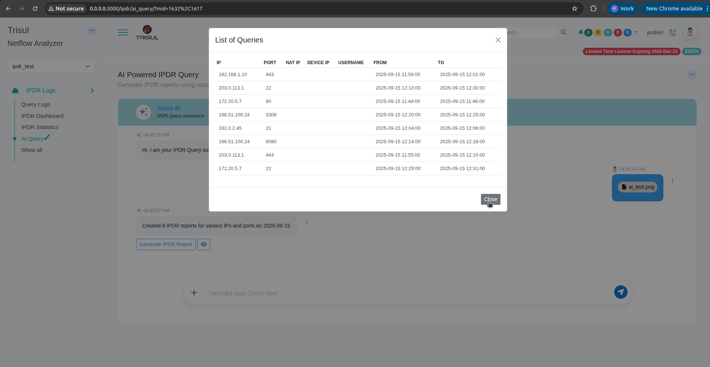
Task: Open IPDR Dashboard in sidebar
Action: [x=42, y=116]
